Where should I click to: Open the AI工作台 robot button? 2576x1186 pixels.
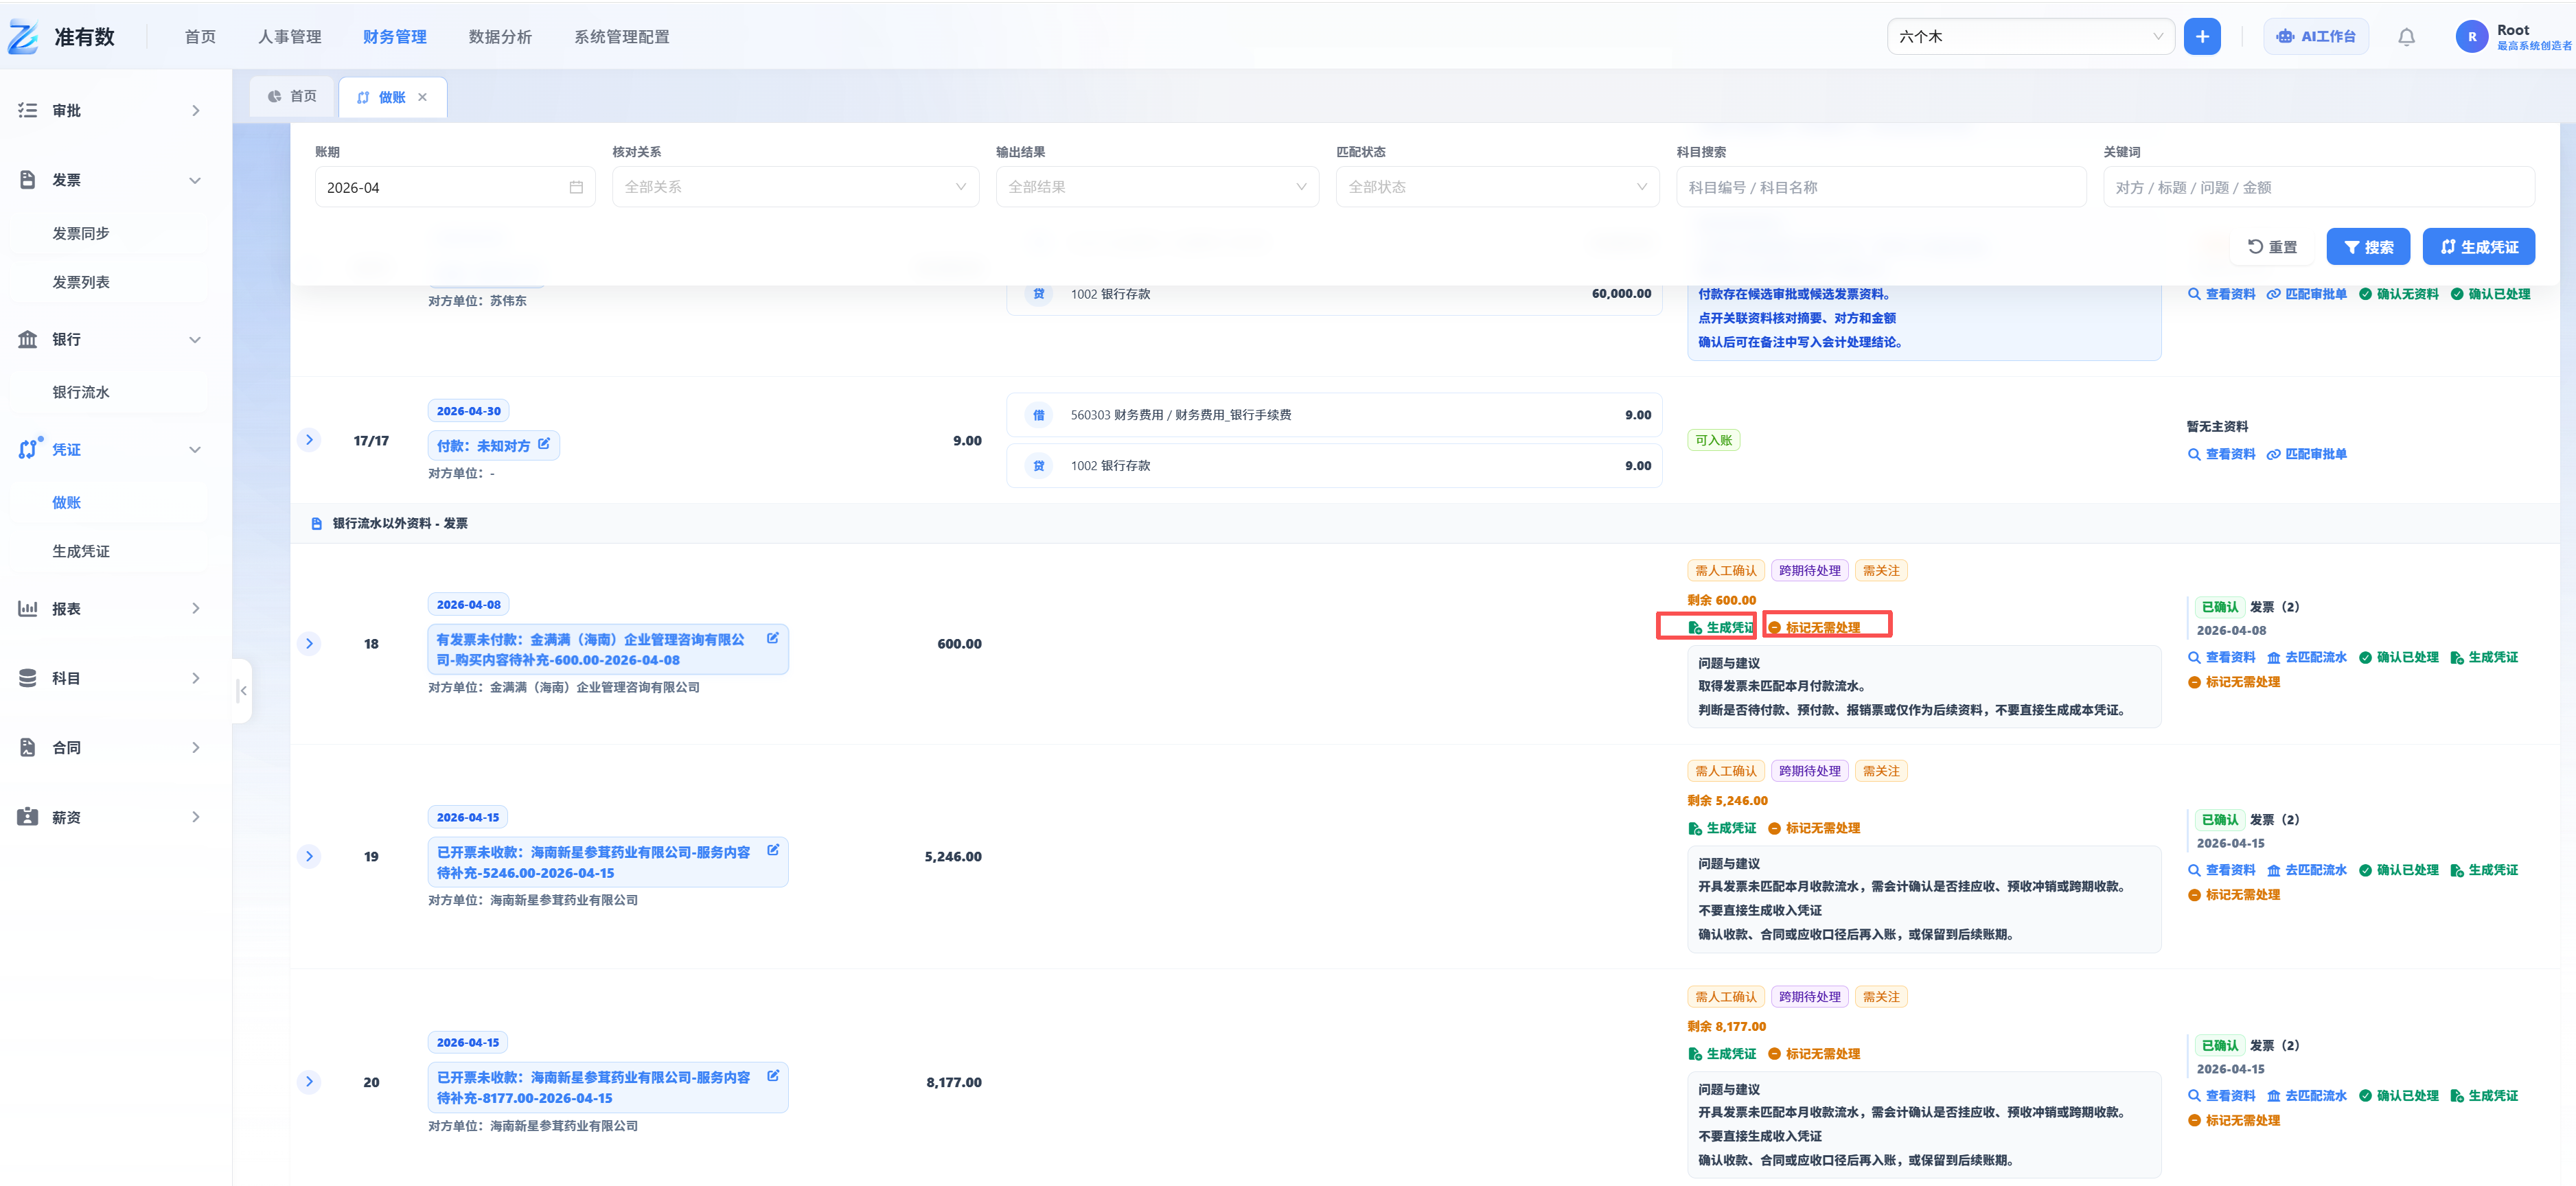pos(2316,37)
